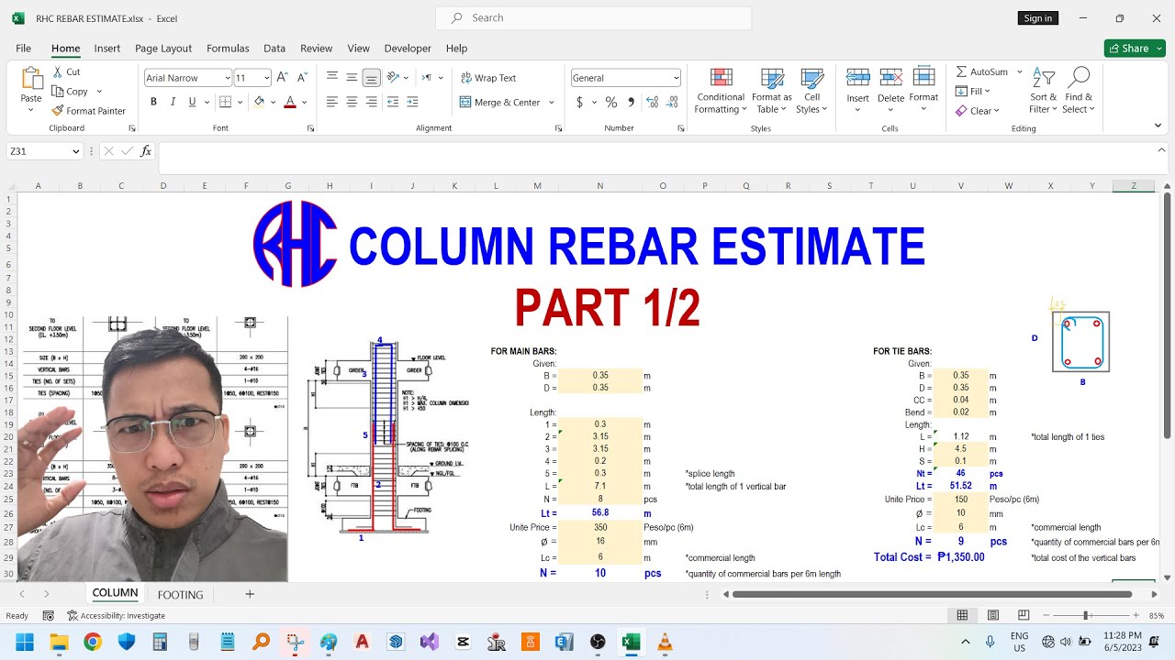
Task: Apply accounting dollar format
Action: click(579, 102)
